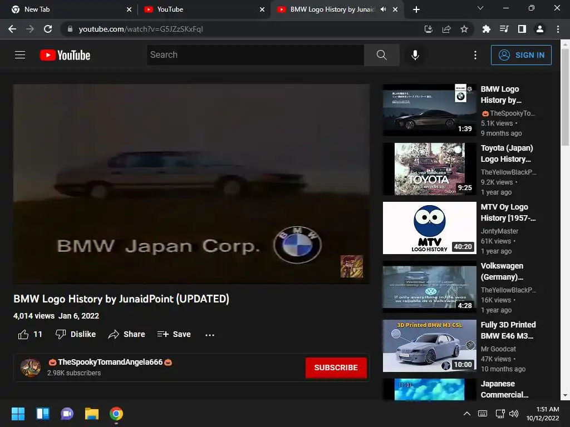
Task: Click the YouTube logo
Action: click(x=65, y=55)
